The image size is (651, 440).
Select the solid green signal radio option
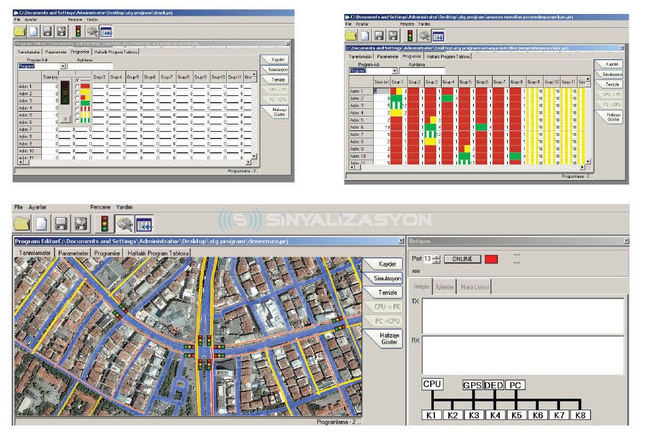(x=76, y=104)
